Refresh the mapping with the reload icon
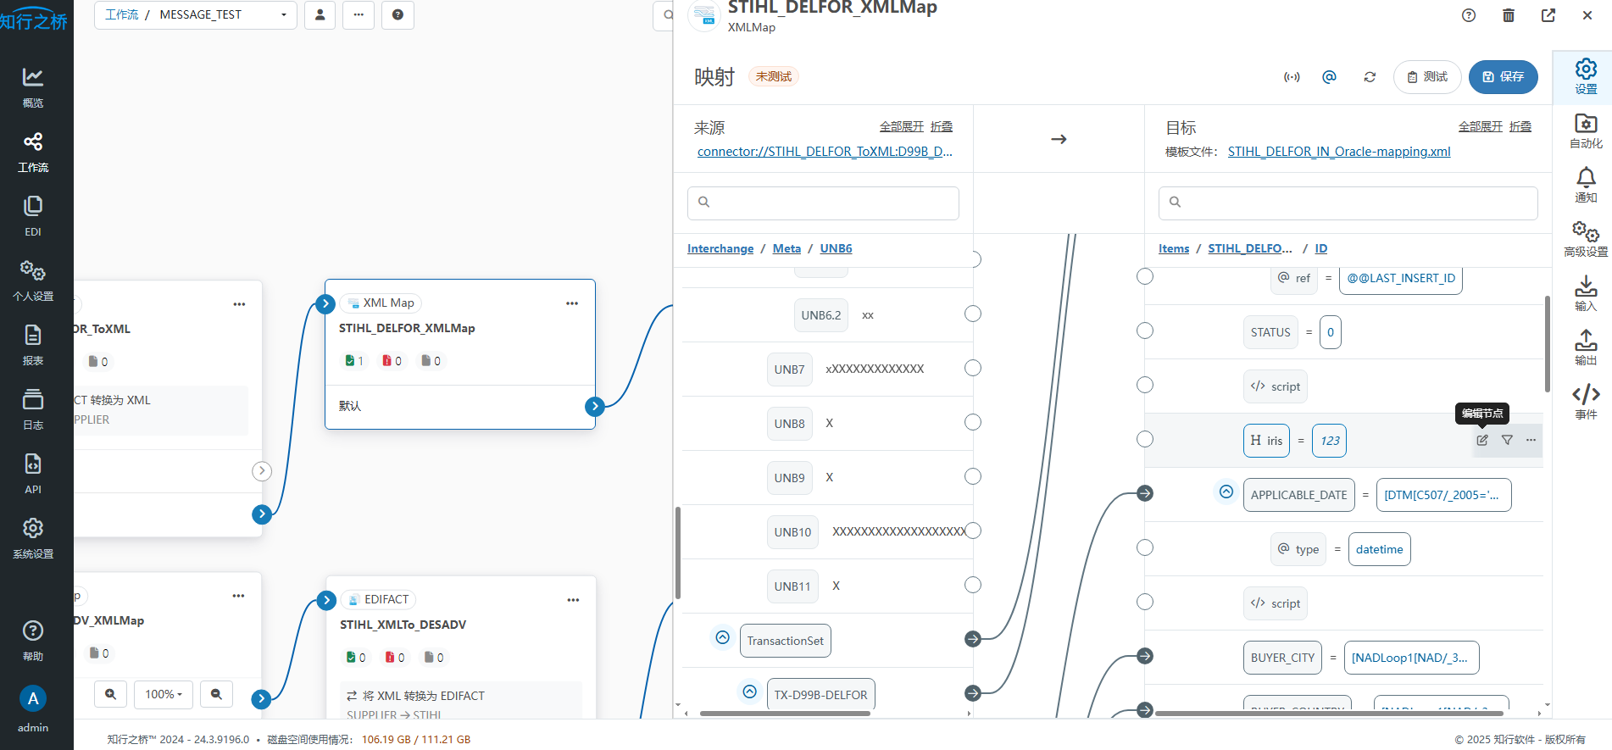This screenshot has height=750, width=1612. coord(1370,77)
